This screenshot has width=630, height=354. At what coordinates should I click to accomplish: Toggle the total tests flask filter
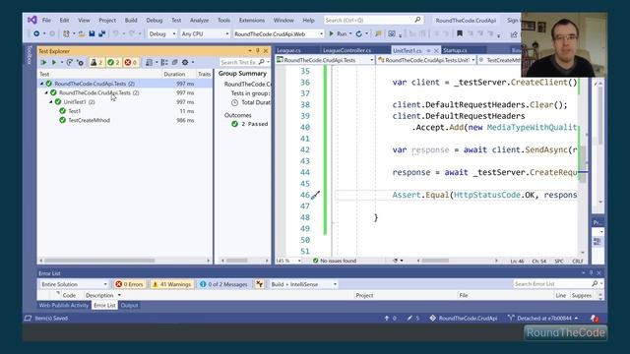coord(96,62)
